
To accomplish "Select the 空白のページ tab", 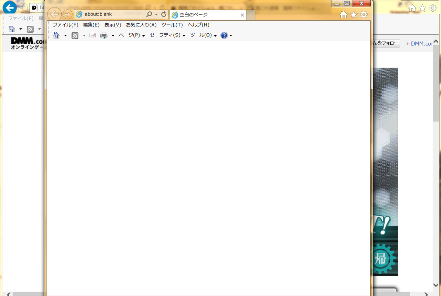I will click(208, 15).
